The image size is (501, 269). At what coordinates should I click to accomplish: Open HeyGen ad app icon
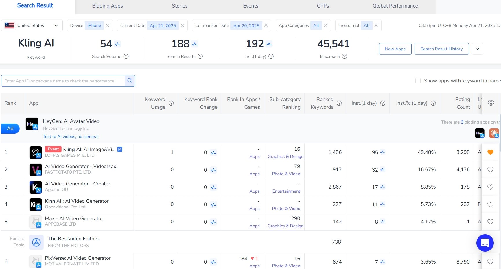pos(32,124)
